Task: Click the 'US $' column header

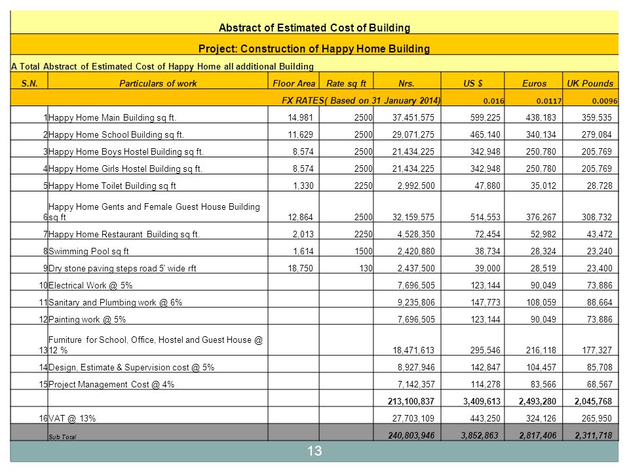Action: point(472,83)
